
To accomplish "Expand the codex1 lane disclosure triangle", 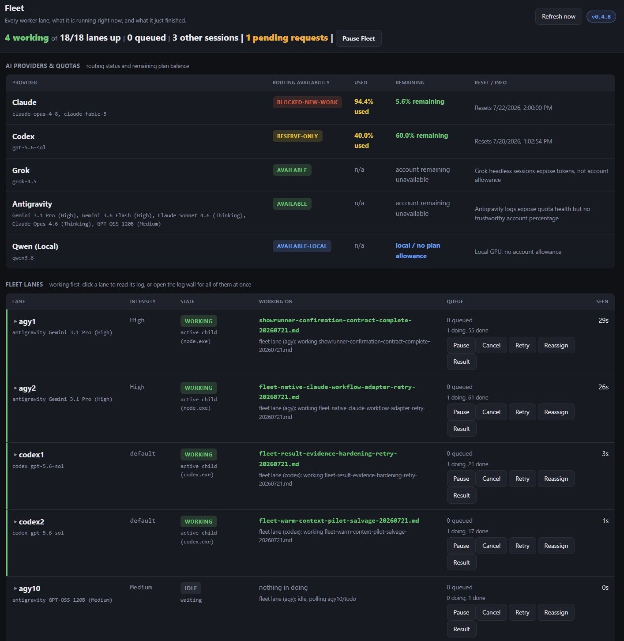I will (15, 455).
